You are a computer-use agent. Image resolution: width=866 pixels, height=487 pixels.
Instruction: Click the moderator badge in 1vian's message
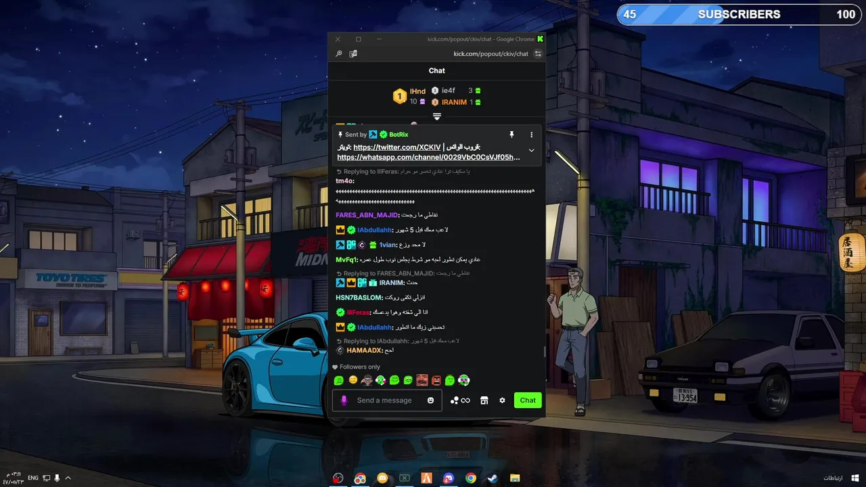pos(340,245)
